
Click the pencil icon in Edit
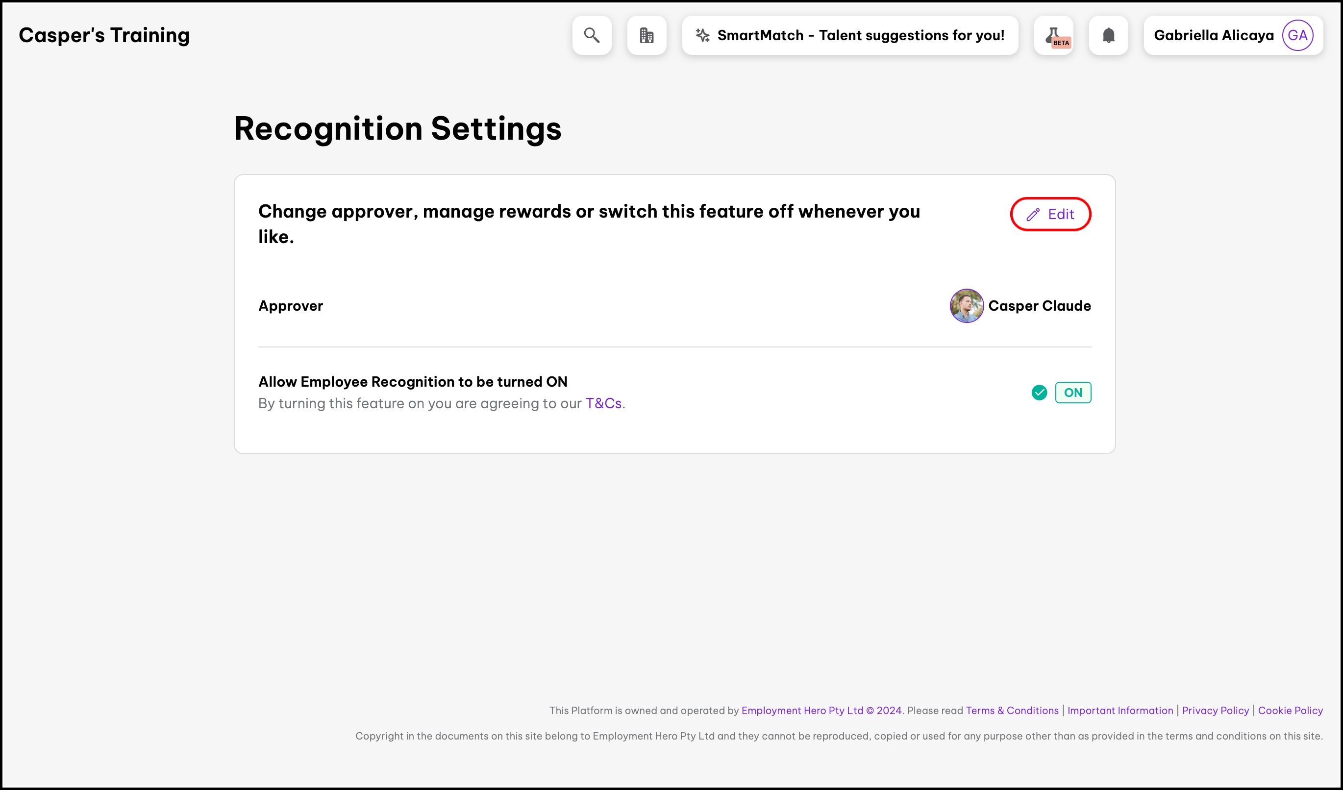(1033, 214)
